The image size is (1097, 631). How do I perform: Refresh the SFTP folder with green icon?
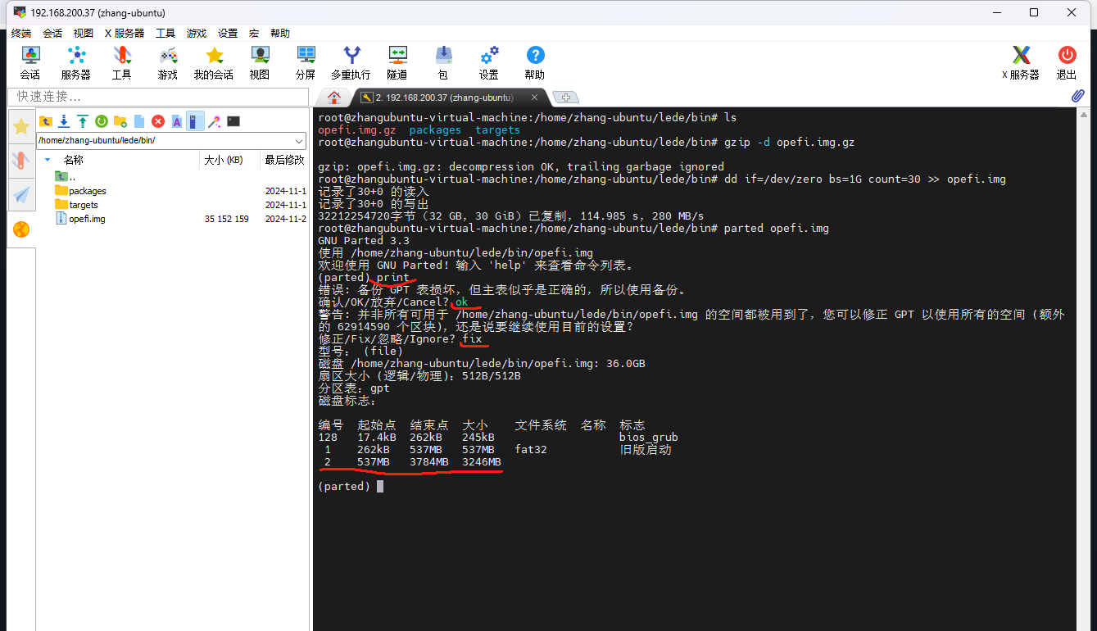point(102,121)
